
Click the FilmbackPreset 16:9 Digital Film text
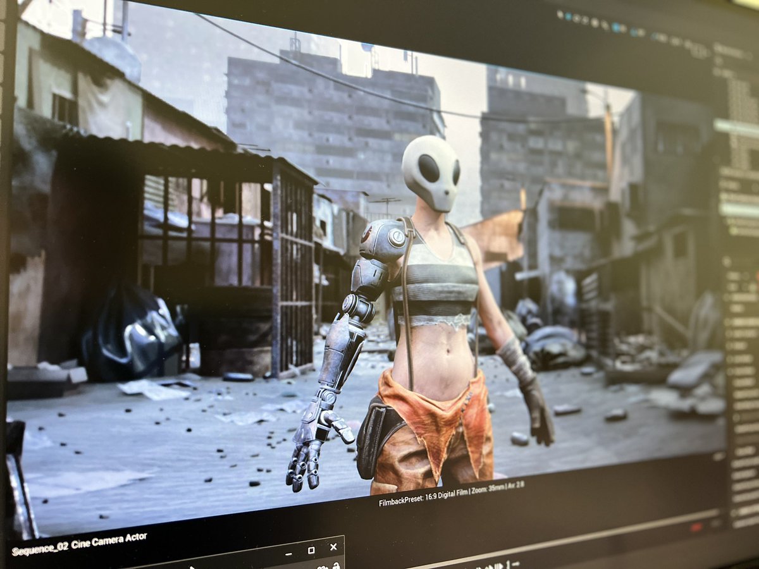[424, 498]
